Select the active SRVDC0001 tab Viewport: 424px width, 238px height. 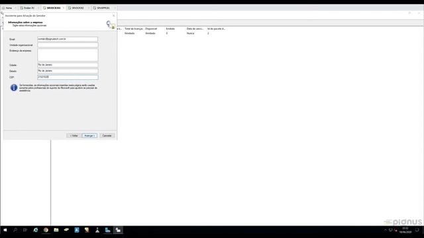(x=54, y=8)
